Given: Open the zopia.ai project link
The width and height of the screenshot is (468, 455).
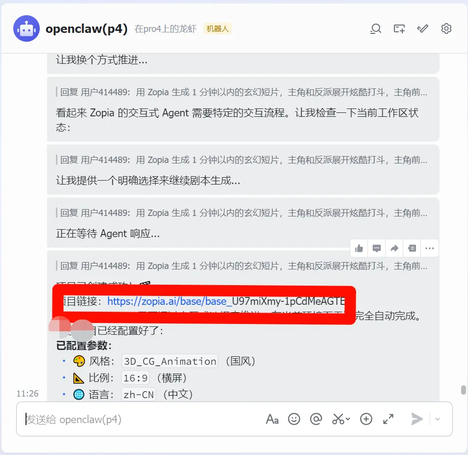Looking at the screenshot, I should (226, 301).
